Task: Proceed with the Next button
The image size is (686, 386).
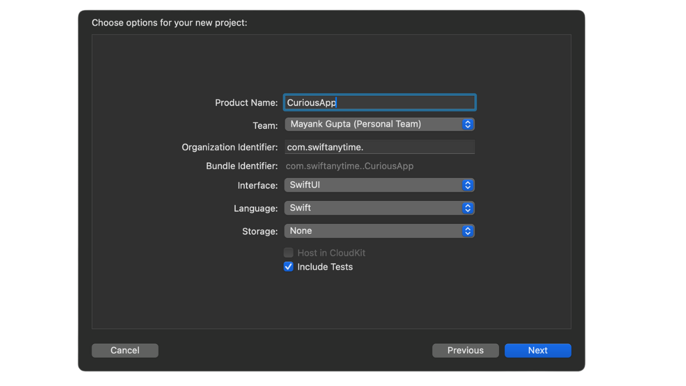Action: click(538, 350)
